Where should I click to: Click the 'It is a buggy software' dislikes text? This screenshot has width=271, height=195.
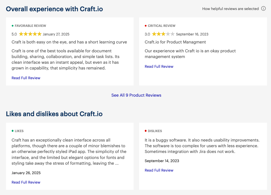tap(202, 146)
